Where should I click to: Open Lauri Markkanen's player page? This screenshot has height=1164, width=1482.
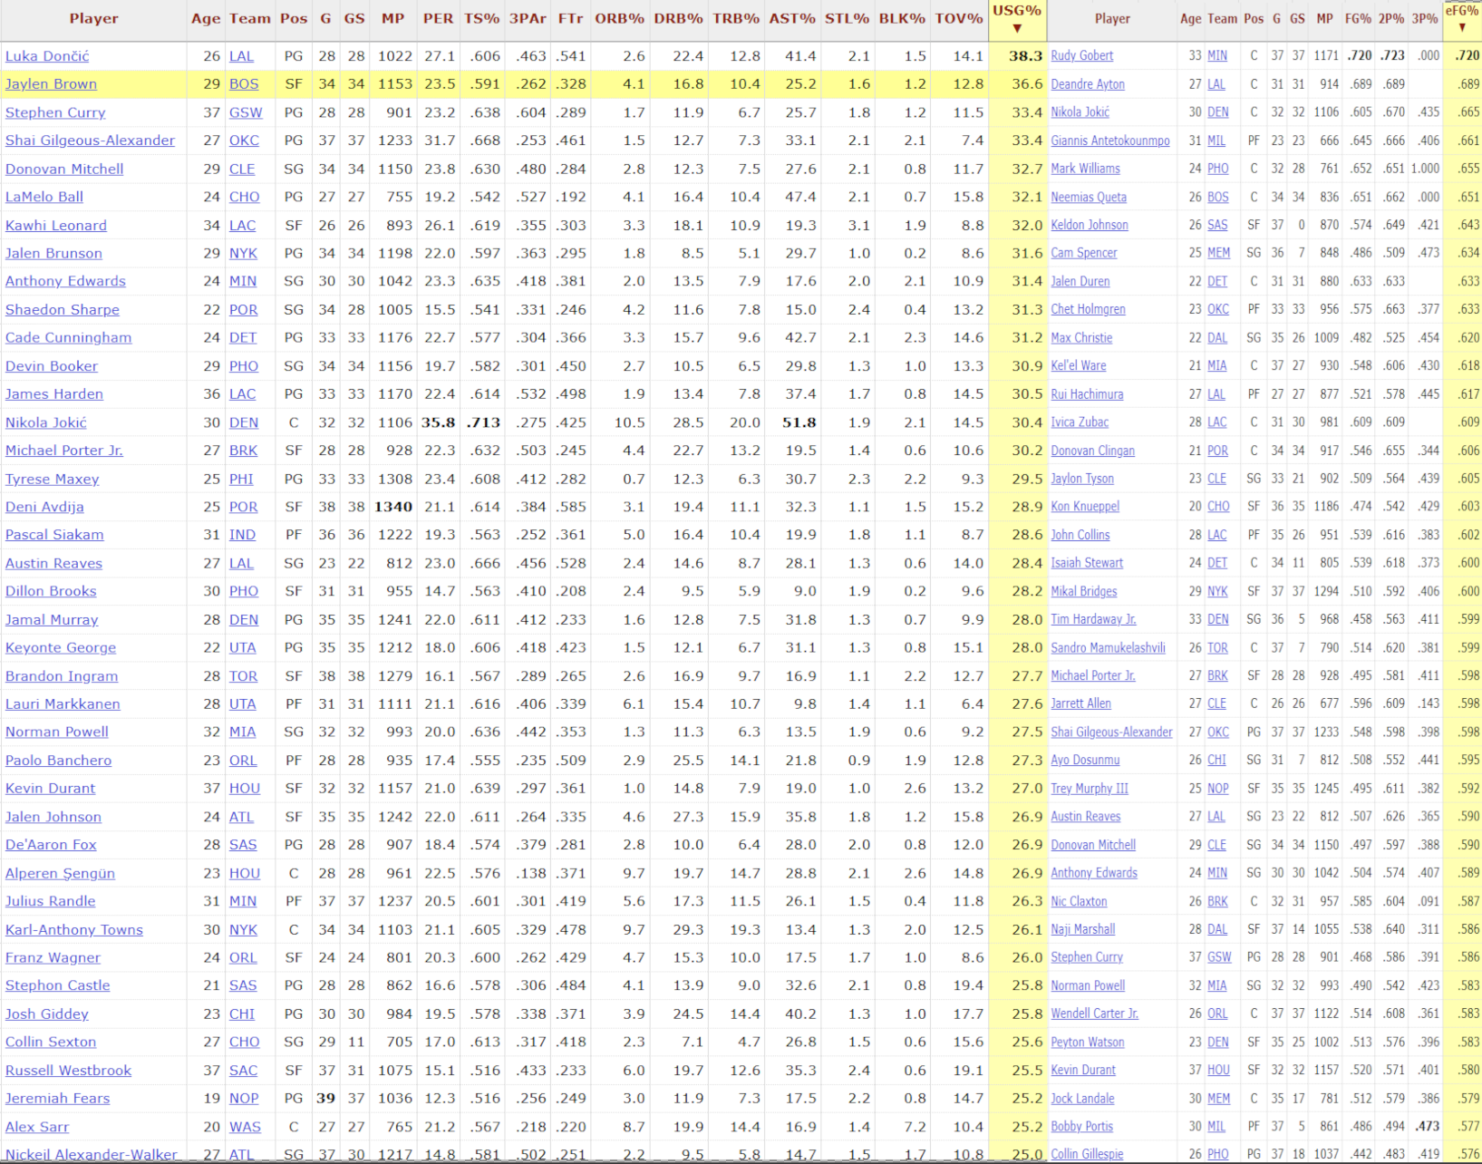tap(63, 703)
